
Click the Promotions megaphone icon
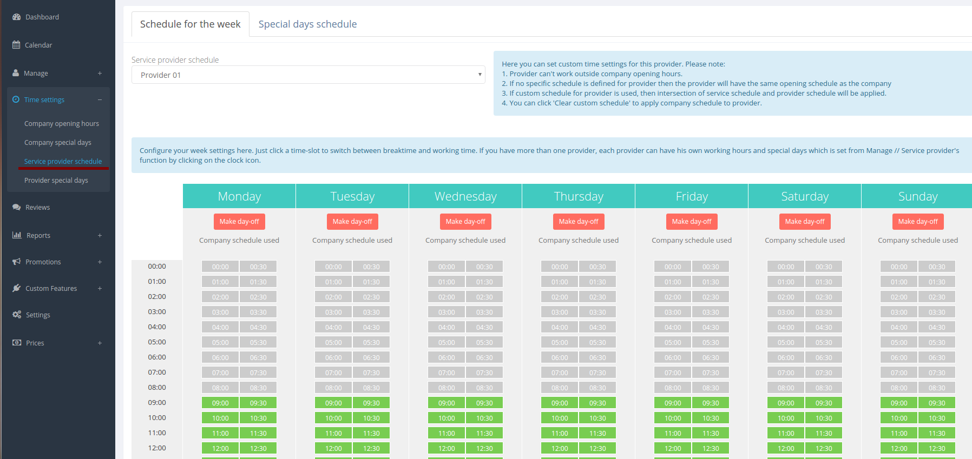16,262
